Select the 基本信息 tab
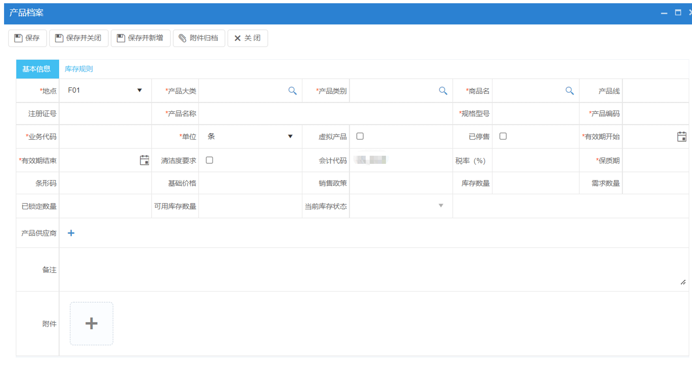 [x=37, y=69]
